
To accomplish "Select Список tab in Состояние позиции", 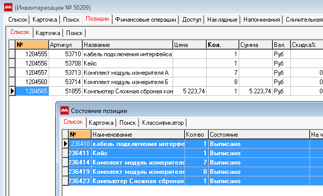I will 73,122.
